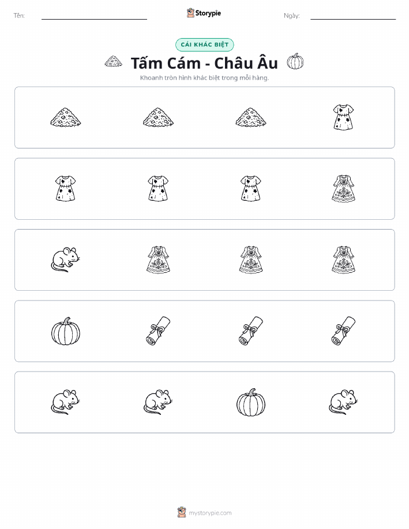Screen dimensions: 409x529
Task: Click the middle scroll in row four
Action: click(251, 331)
